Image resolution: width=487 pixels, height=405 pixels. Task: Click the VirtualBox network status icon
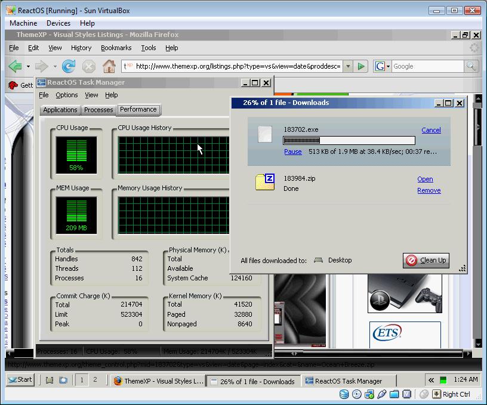coord(369,394)
